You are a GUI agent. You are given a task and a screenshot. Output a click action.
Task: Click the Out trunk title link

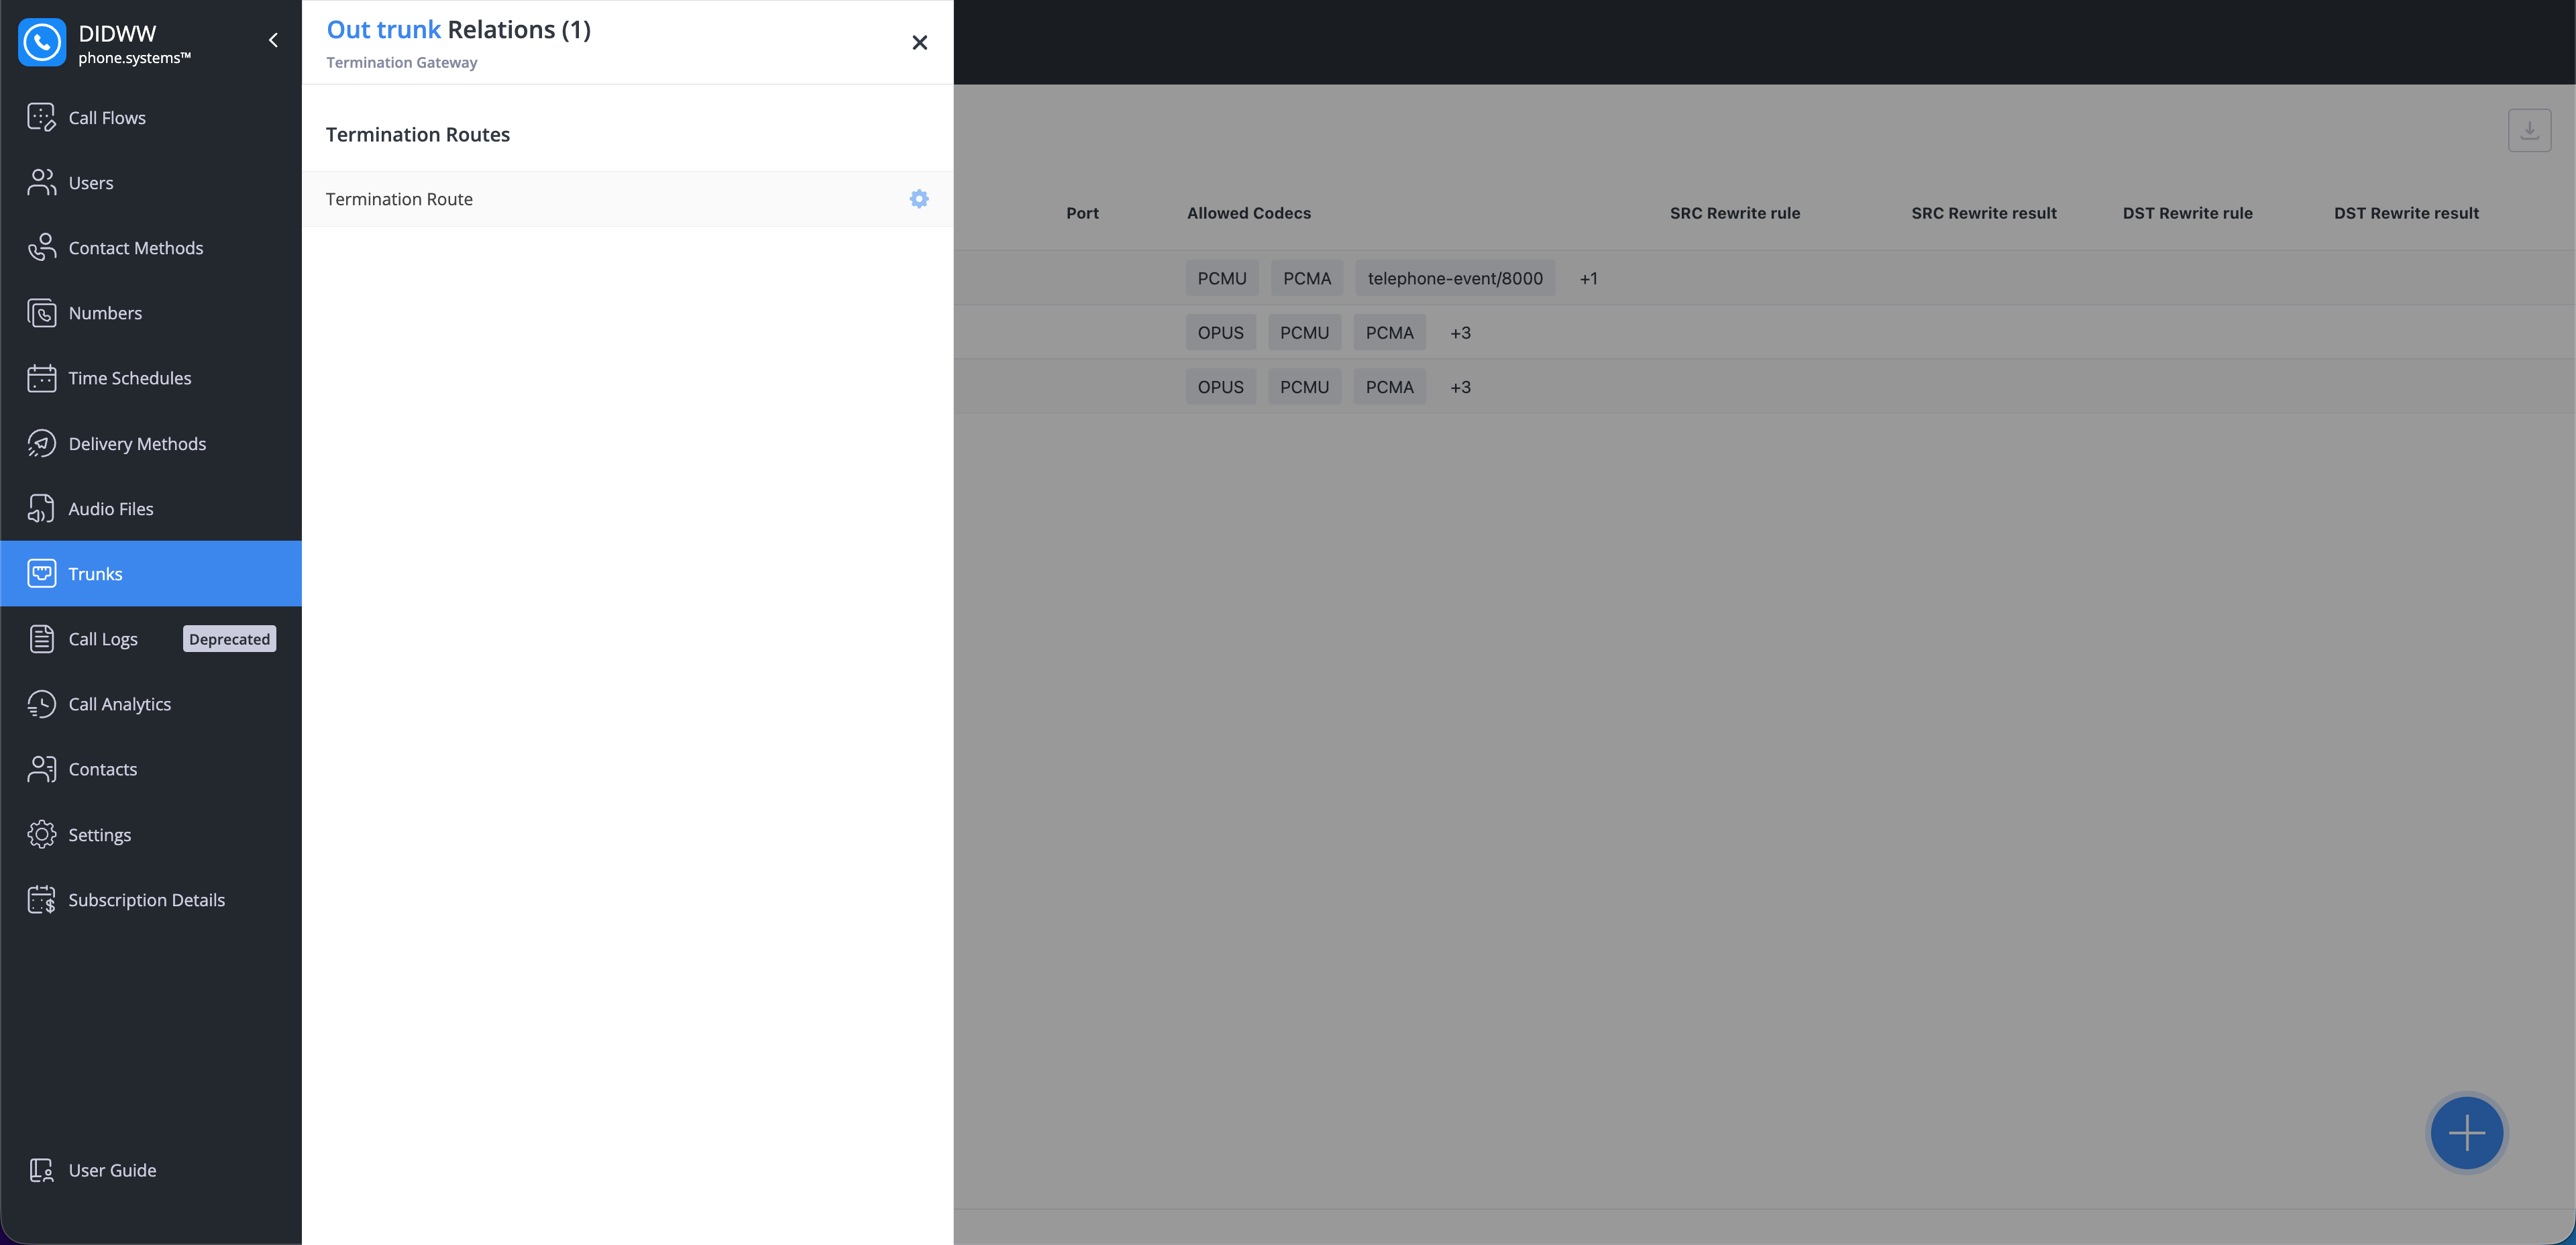[383, 30]
